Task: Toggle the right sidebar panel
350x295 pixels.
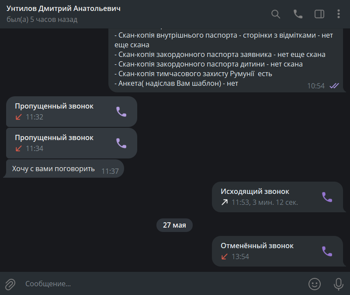Action: (319, 14)
